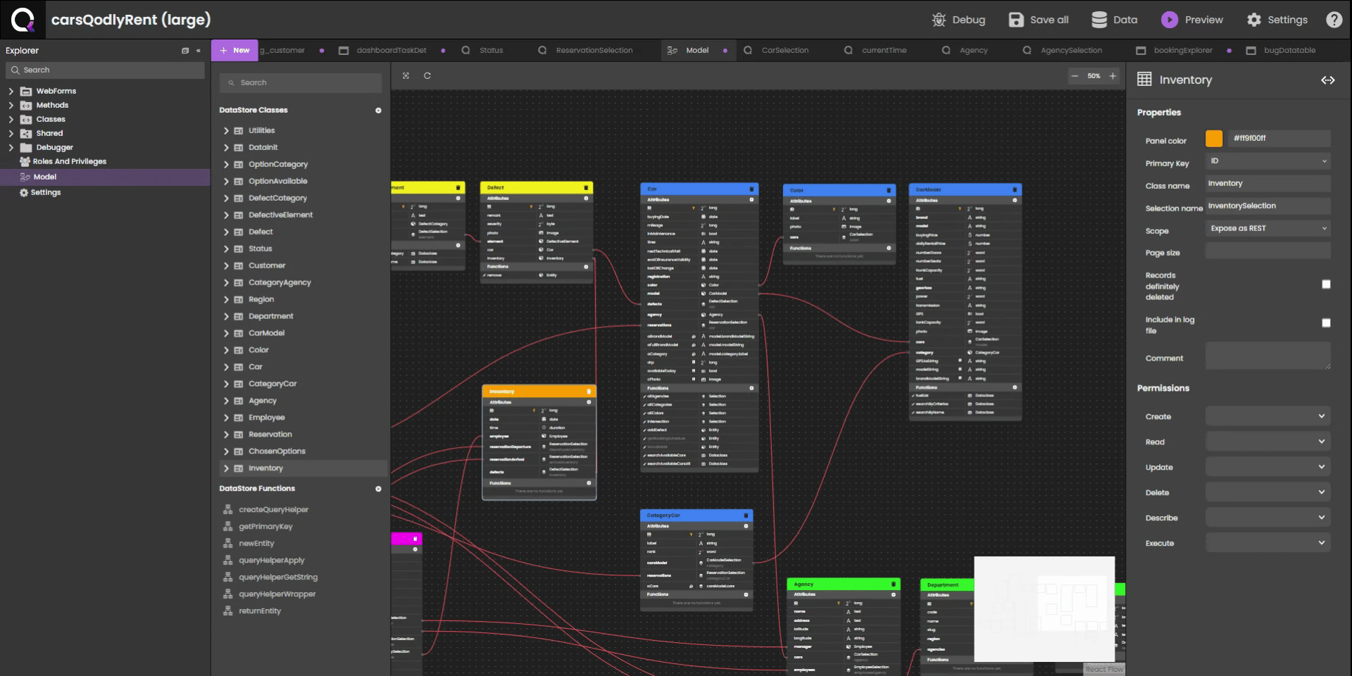Select Model in Explorer tree
The height and width of the screenshot is (676, 1352).
(44, 177)
